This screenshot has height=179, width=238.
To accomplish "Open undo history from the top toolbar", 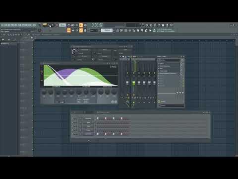I will coord(147,25).
